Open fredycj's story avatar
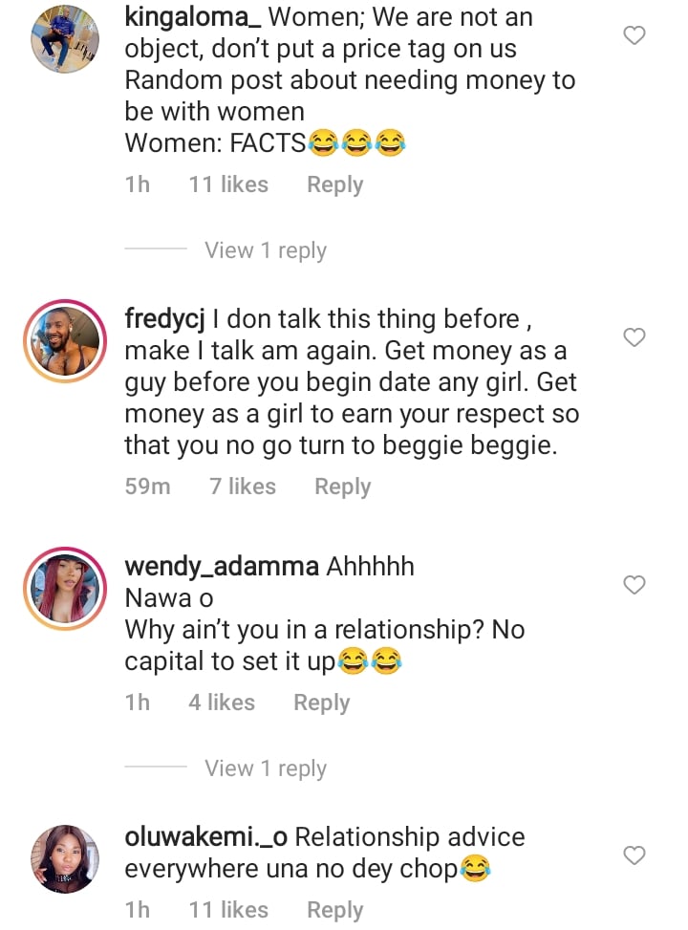Viewport: 688px width, 930px height. [65, 341]
